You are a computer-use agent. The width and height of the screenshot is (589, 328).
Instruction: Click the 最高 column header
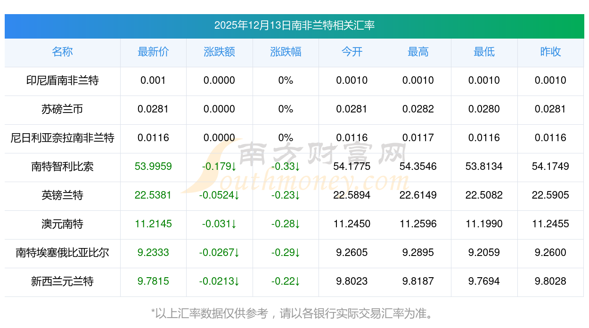418,52
